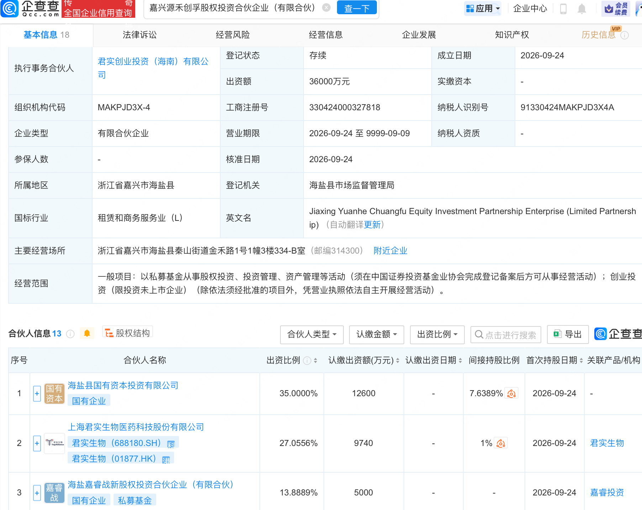
Task: Click the orange bell monitor icon
Action: [87, 333]
